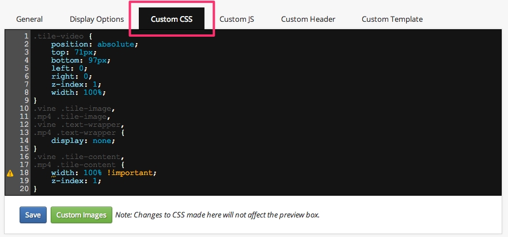Viewport: 508px width, 237px height.
Task: Click the 'position: absolute;' code line
Action: point(95,44)
